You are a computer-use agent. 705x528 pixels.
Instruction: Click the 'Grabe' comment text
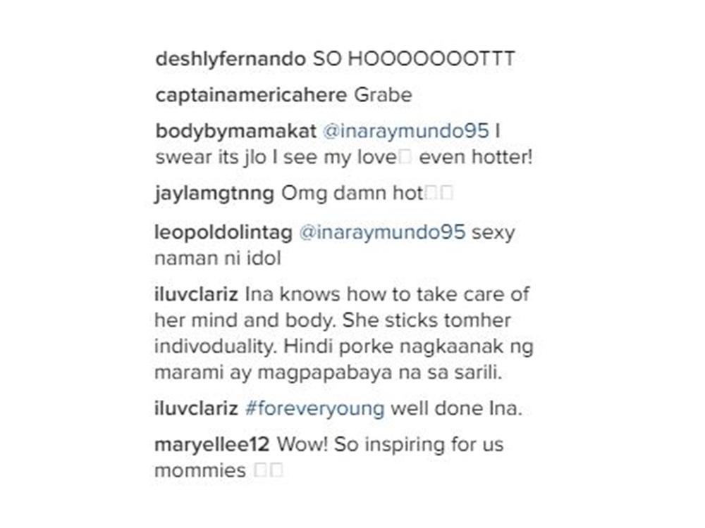point(383,95)
